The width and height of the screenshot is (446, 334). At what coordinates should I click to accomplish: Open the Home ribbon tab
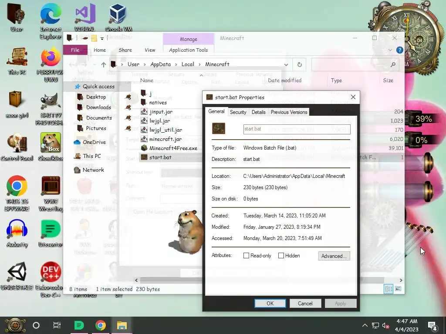coord(100,50)
